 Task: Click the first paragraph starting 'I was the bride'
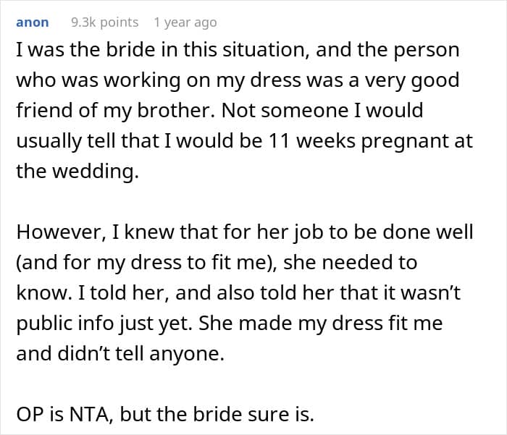click(245, 110)
